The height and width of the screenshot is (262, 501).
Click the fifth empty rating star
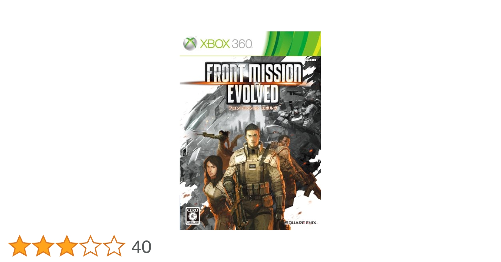click(114, 246)
